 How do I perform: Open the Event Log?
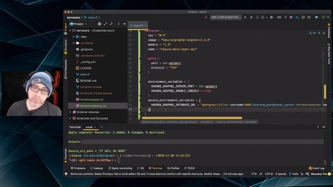click(x=316, y=168)
